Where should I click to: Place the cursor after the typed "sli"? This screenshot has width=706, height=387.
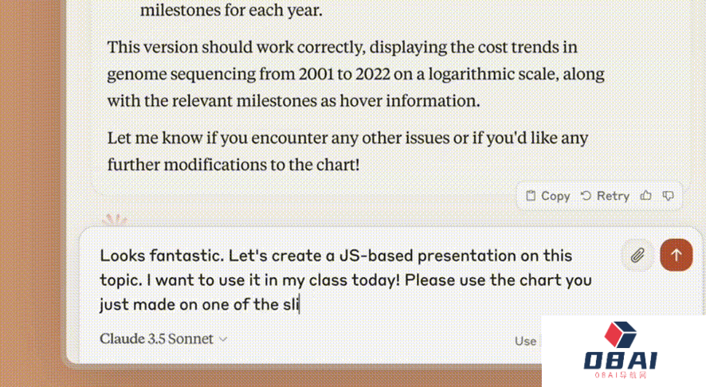click(300, 304)
